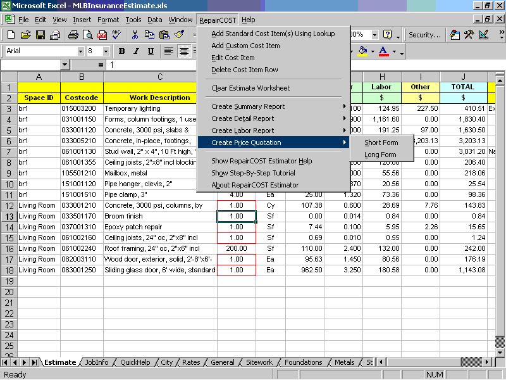Toggle Italic formatting

(x=136, y=51)
